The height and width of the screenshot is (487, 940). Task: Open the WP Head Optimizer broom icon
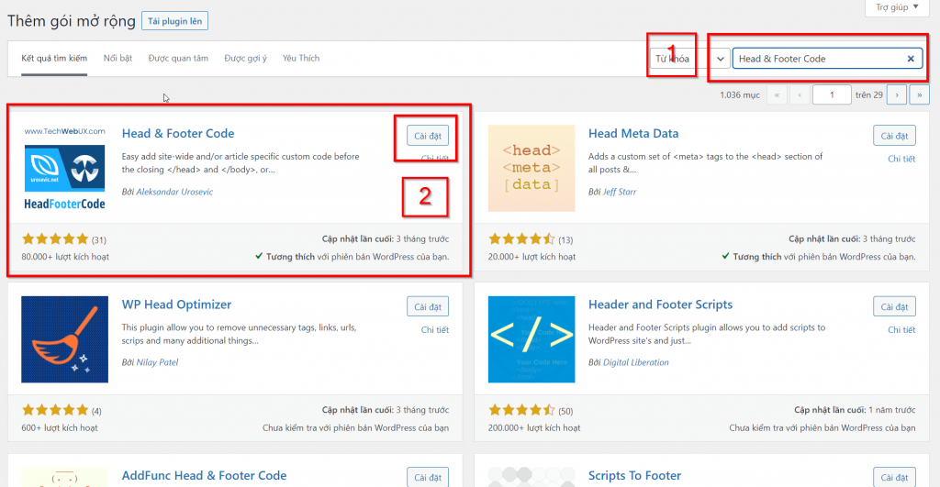pos(65,339)
